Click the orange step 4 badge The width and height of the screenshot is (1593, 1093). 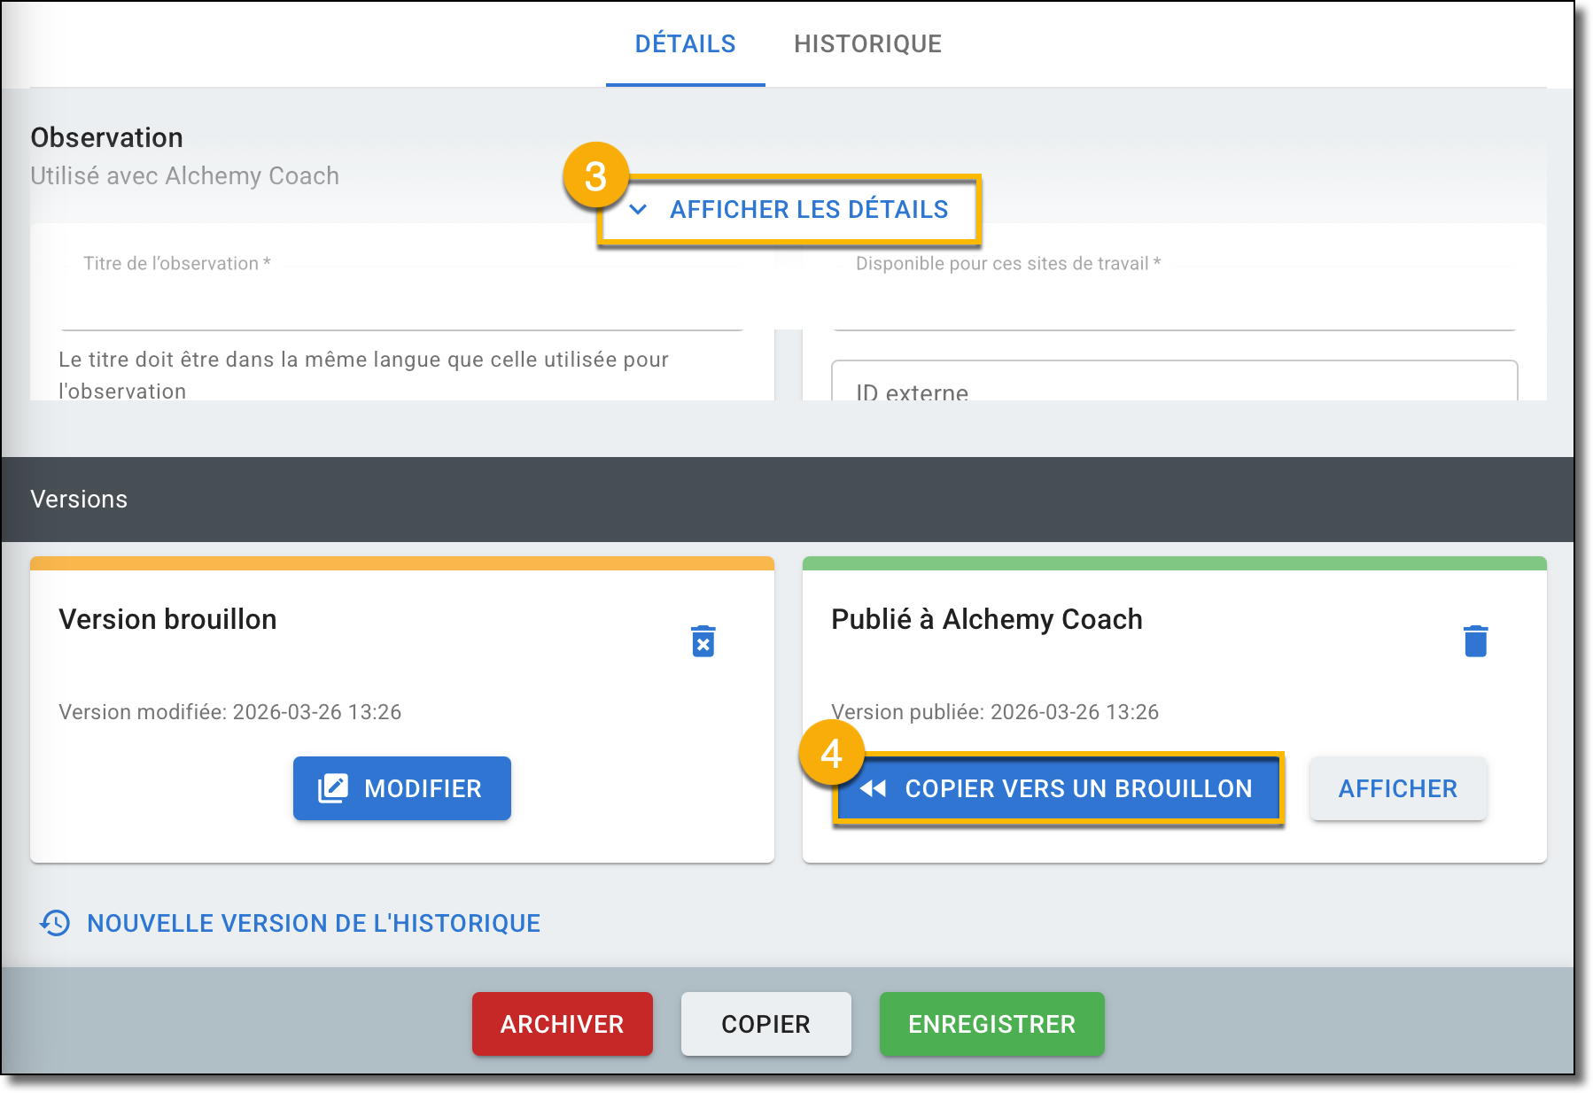831,754
